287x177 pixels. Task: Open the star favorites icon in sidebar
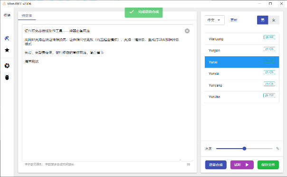[x=7, y=50]
